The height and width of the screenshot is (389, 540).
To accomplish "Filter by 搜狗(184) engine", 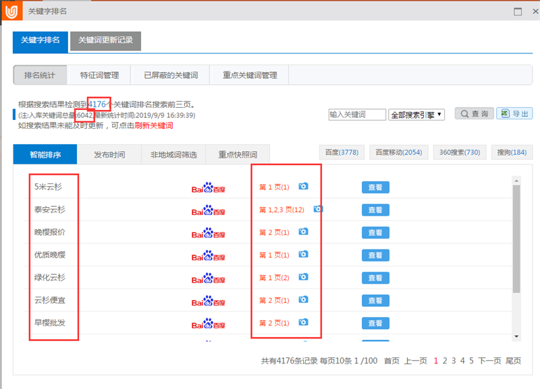I will tap(512, 152).
